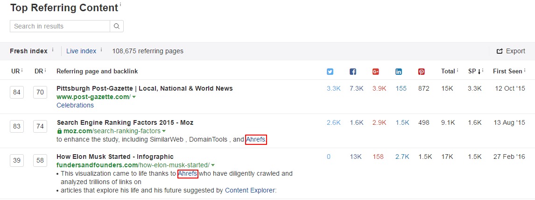Switch to the Live index tab
The width and height of the screenshot is (535, 200).
81,51
